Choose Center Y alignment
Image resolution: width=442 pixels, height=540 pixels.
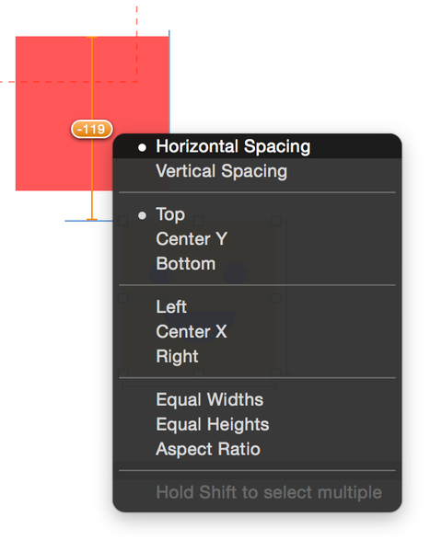257,239
